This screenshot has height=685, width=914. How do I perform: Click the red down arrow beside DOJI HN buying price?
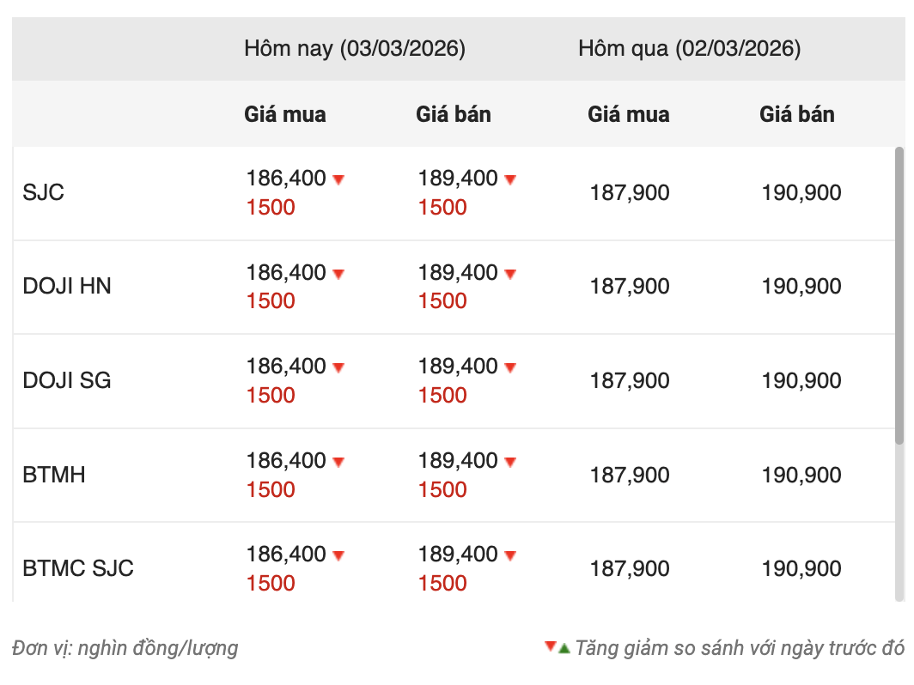tap(338, 274)
